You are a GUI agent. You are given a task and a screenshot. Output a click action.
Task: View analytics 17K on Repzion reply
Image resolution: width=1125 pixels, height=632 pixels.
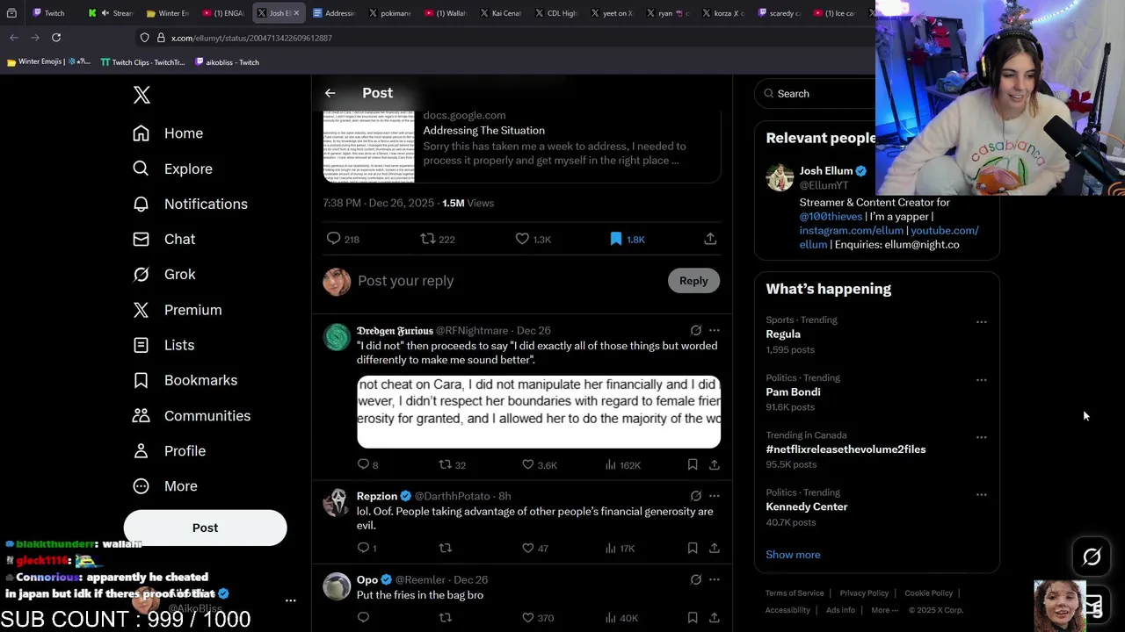coord(620,548)
